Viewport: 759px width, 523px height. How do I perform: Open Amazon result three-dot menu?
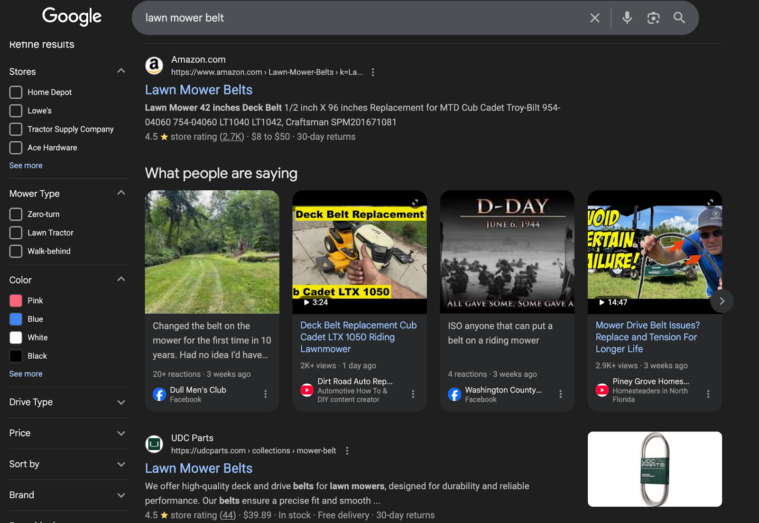(373, 72)
